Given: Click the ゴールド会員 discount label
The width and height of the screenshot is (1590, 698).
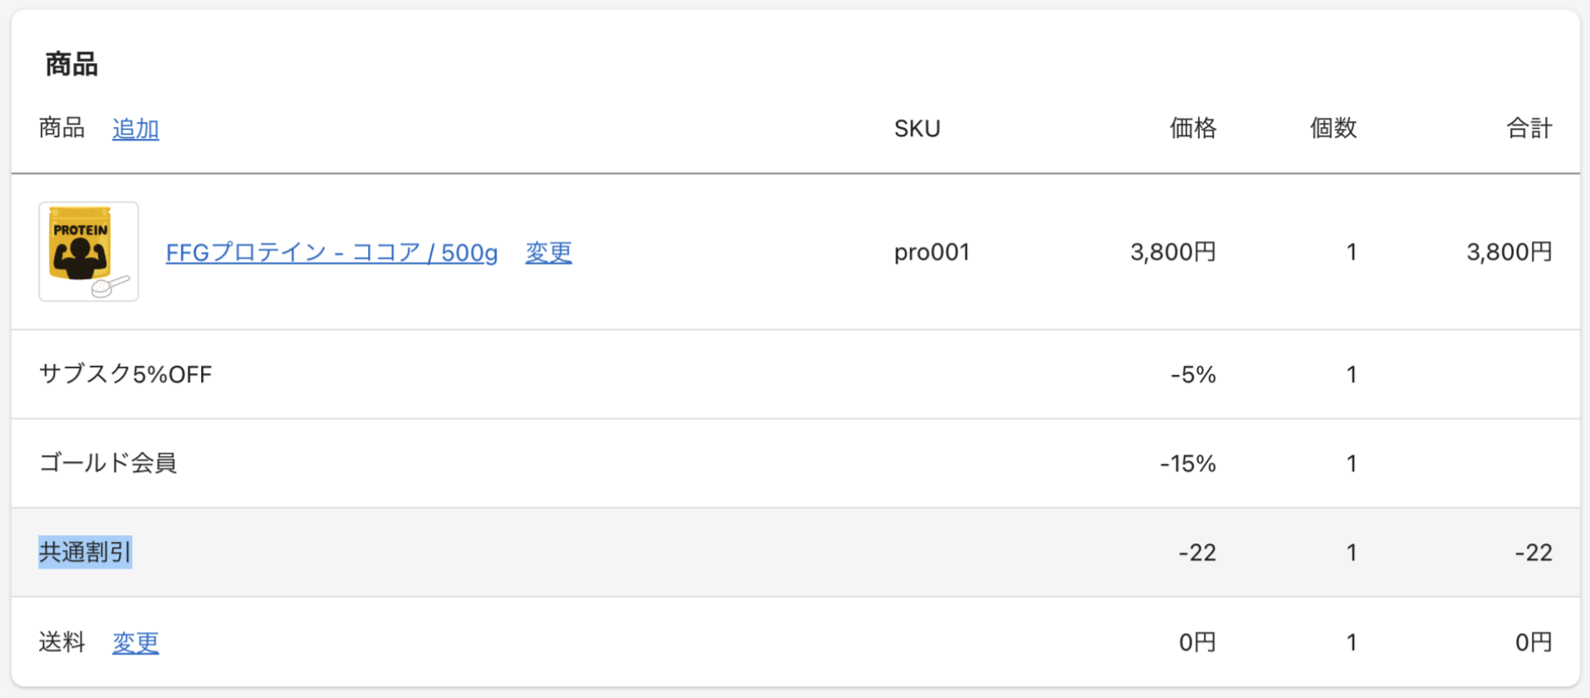Looking at the screenshot, I should pos(108,464).
